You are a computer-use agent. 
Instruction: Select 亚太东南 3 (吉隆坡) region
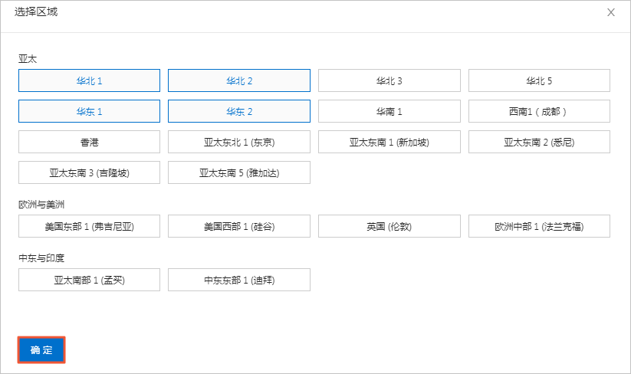pos(90,172)
